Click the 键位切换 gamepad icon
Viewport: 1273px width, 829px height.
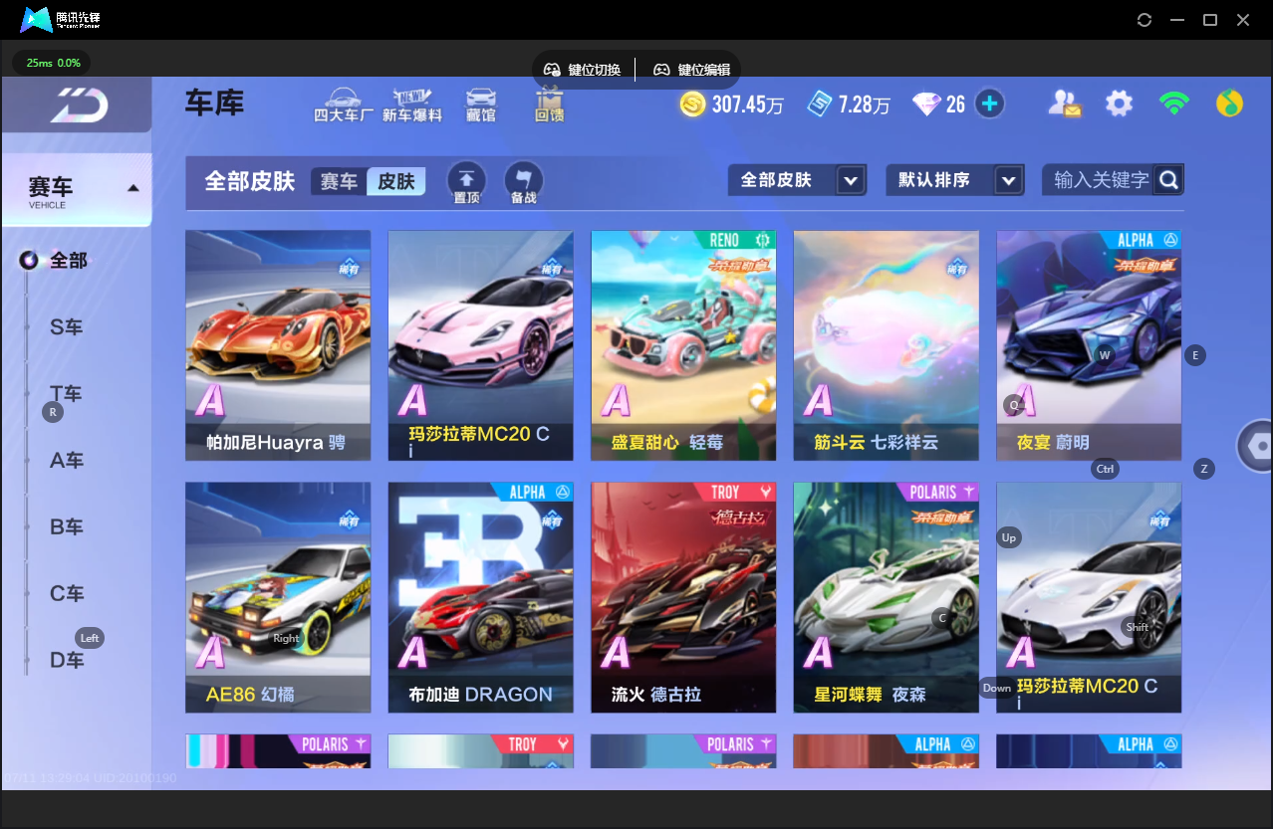[552, 70]
